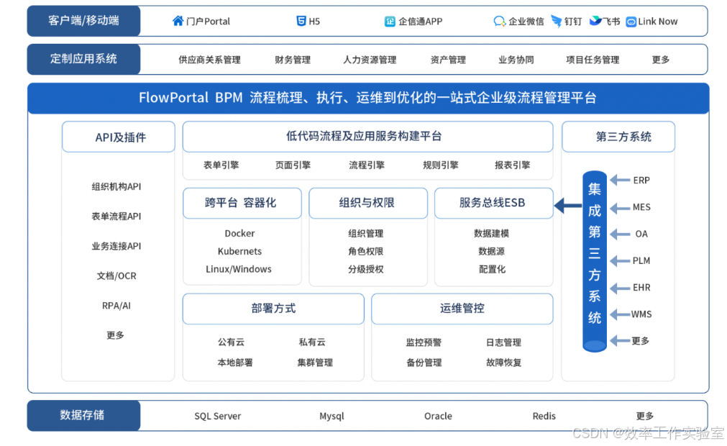This screenshot has width=727, height=446.
Task: Click the 集成第三方系统 vertical cylinder
Action: (595, 261)
